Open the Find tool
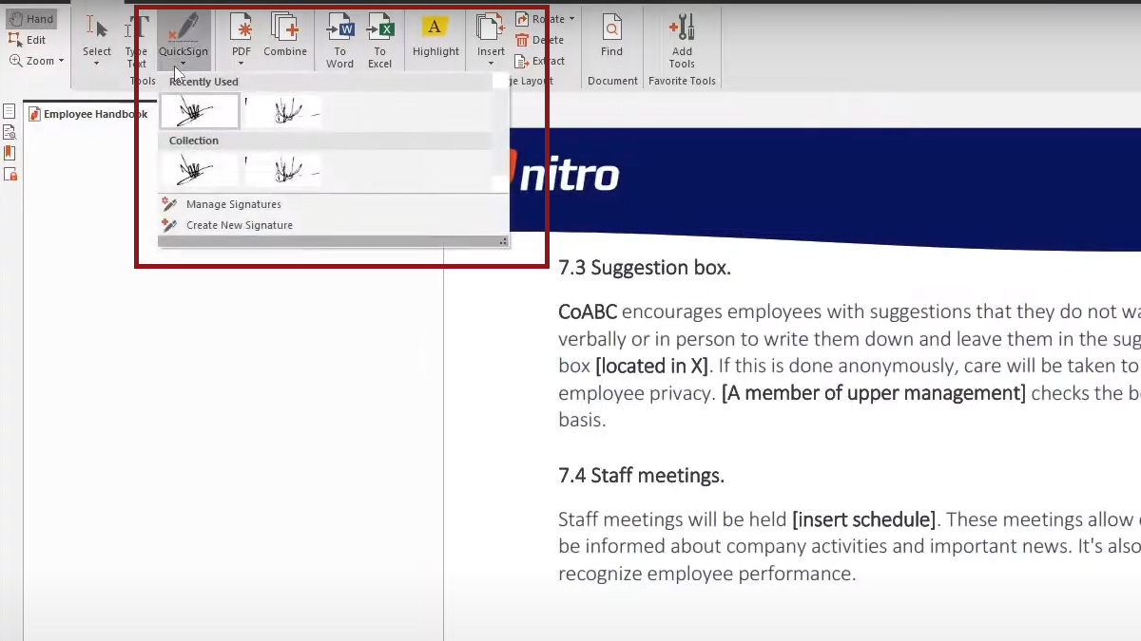Image resolution: width=1141 pixels, height=641 pixels. [x=612, y=35]
